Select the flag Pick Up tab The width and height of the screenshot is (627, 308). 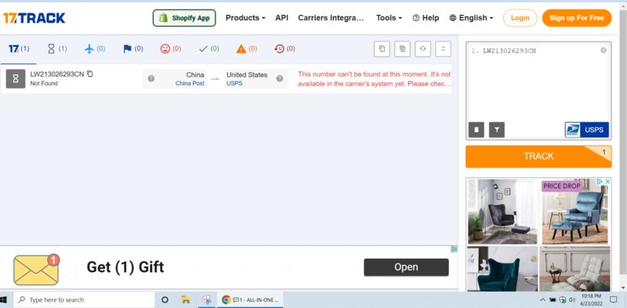click(x=133, y=49)
